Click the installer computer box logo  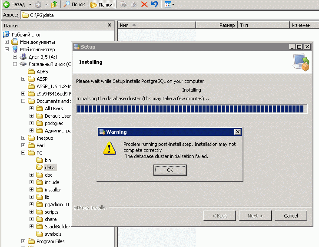pyautogui.click(x=301, y=62)
